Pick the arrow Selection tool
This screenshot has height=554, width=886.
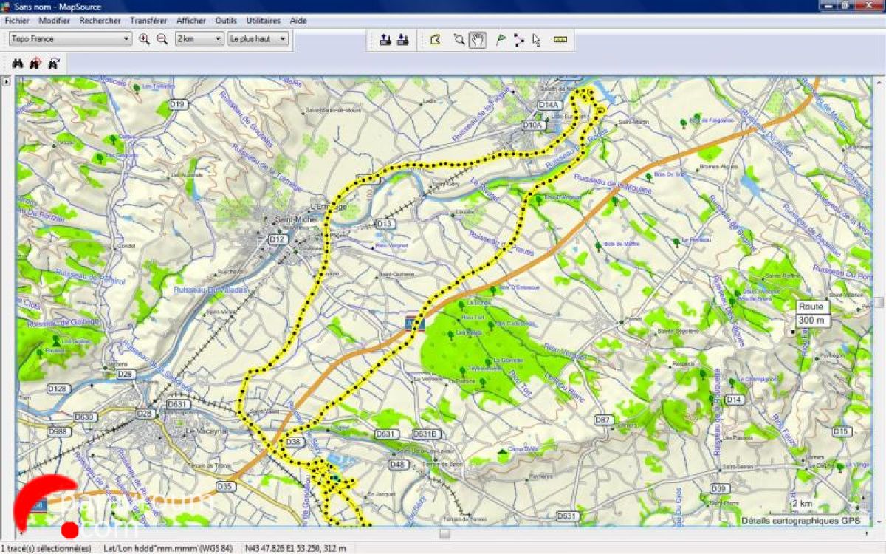pyautogui.click(x=537, y=40)
